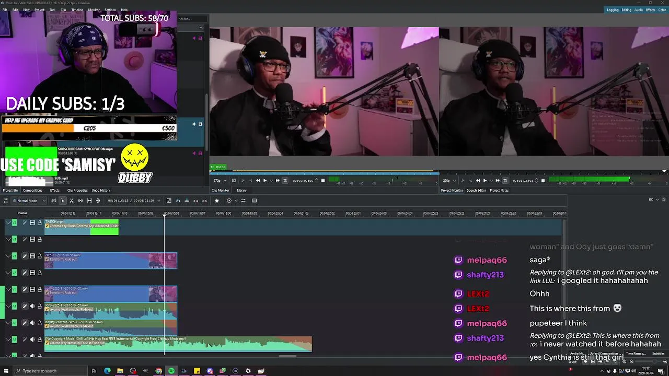Select Chill Lofi Hip Hop music clip

point(178,344)
